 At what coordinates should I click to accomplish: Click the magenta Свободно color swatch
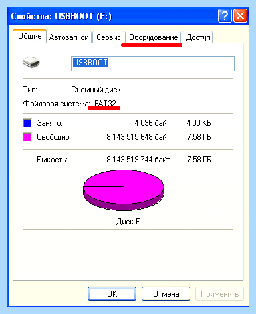(27, 137)
